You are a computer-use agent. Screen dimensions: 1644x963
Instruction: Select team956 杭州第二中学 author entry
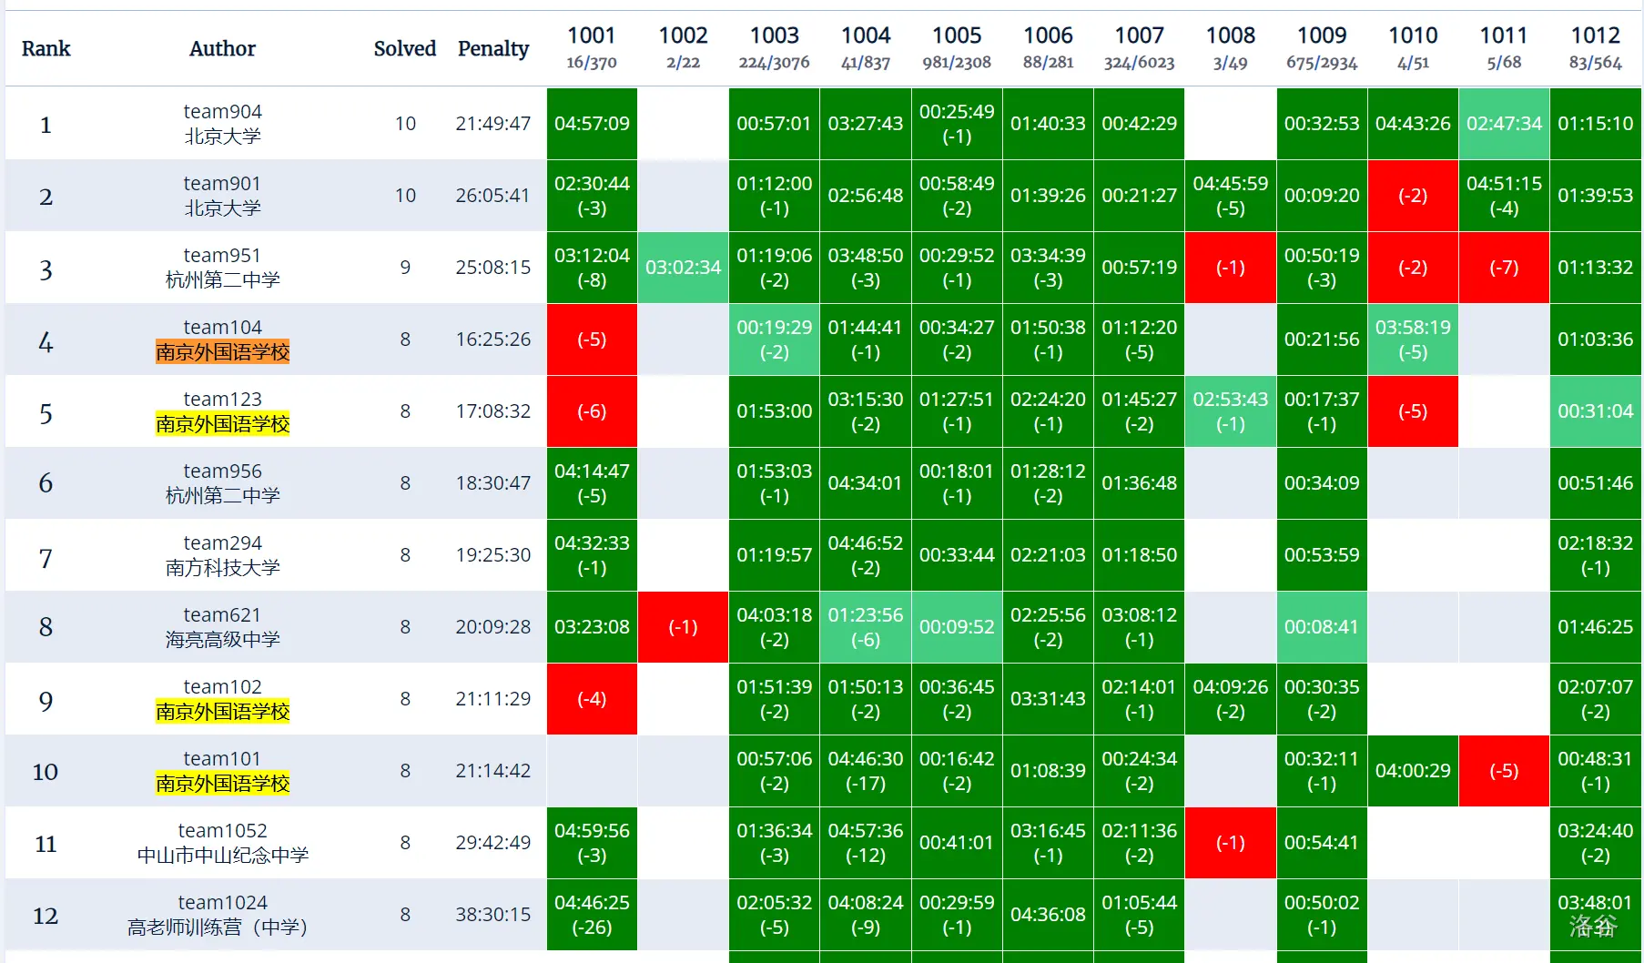click(222, 483)
